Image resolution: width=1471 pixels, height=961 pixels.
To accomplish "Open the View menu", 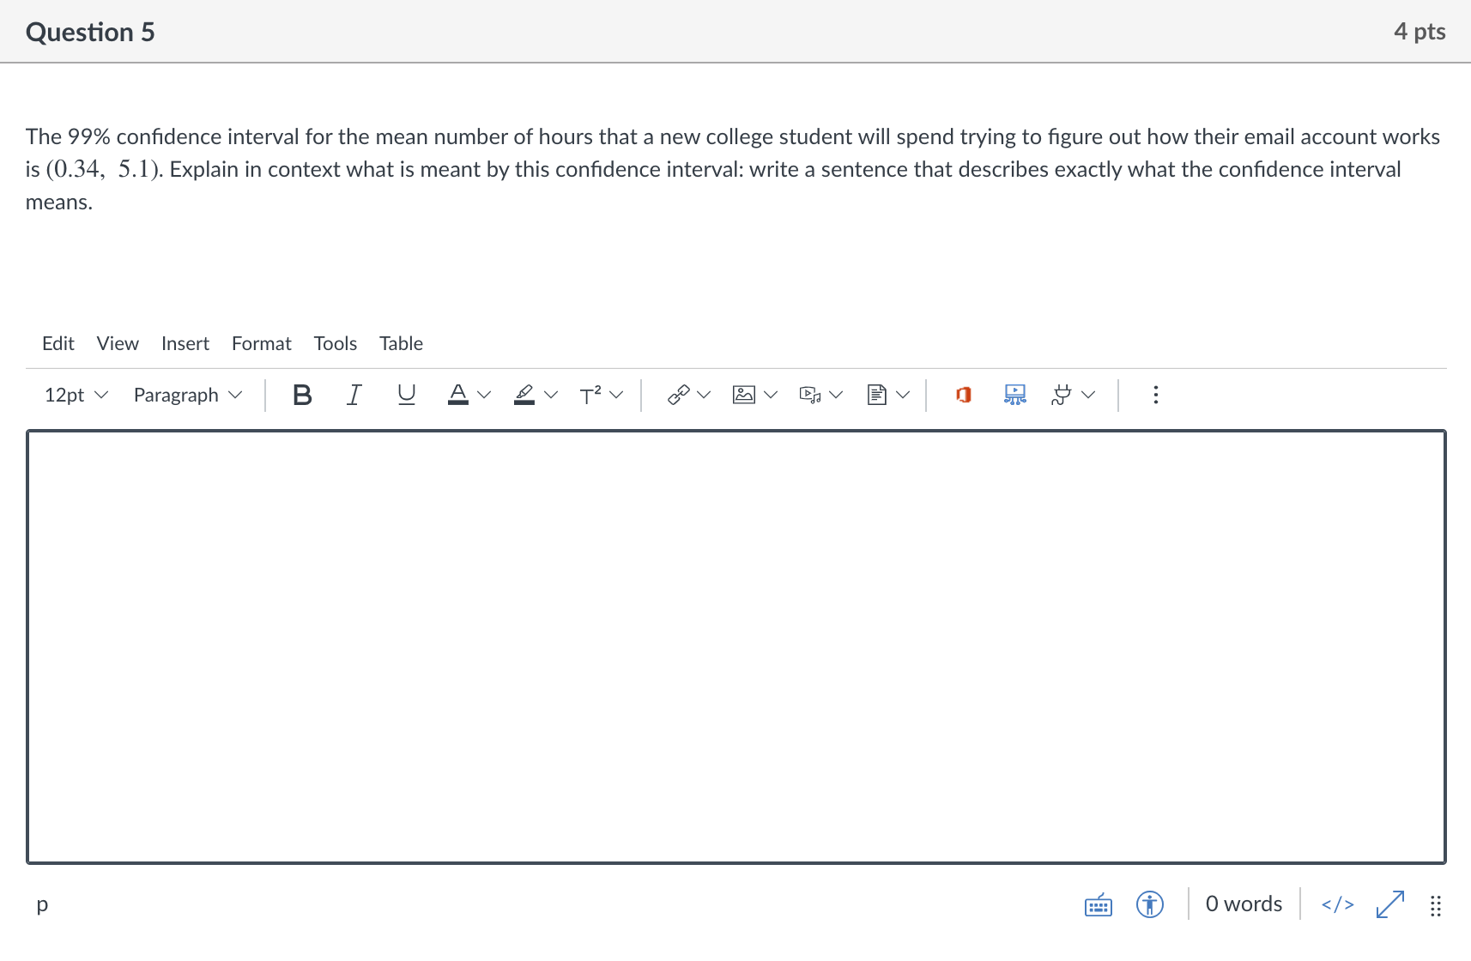I will (118, 343).
